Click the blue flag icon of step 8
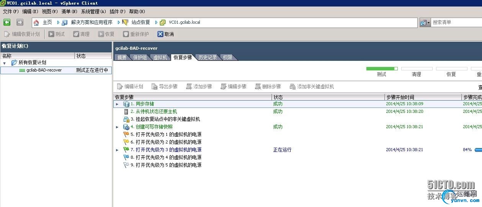Viewport: 482px width, 207px height. pyautogui.click(x=126, y=157)
